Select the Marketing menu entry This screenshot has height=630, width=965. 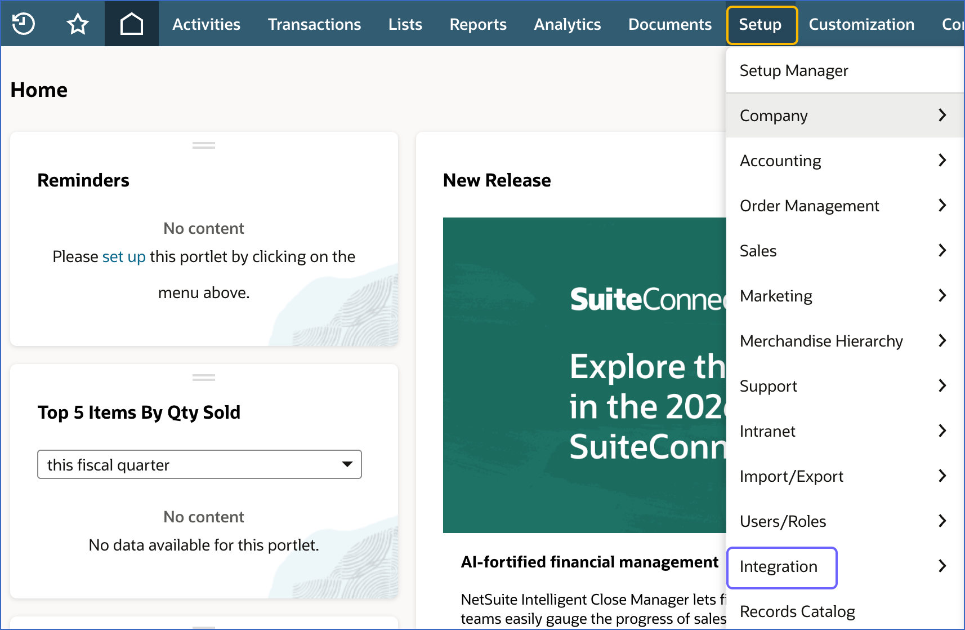[x=845, y=296]
